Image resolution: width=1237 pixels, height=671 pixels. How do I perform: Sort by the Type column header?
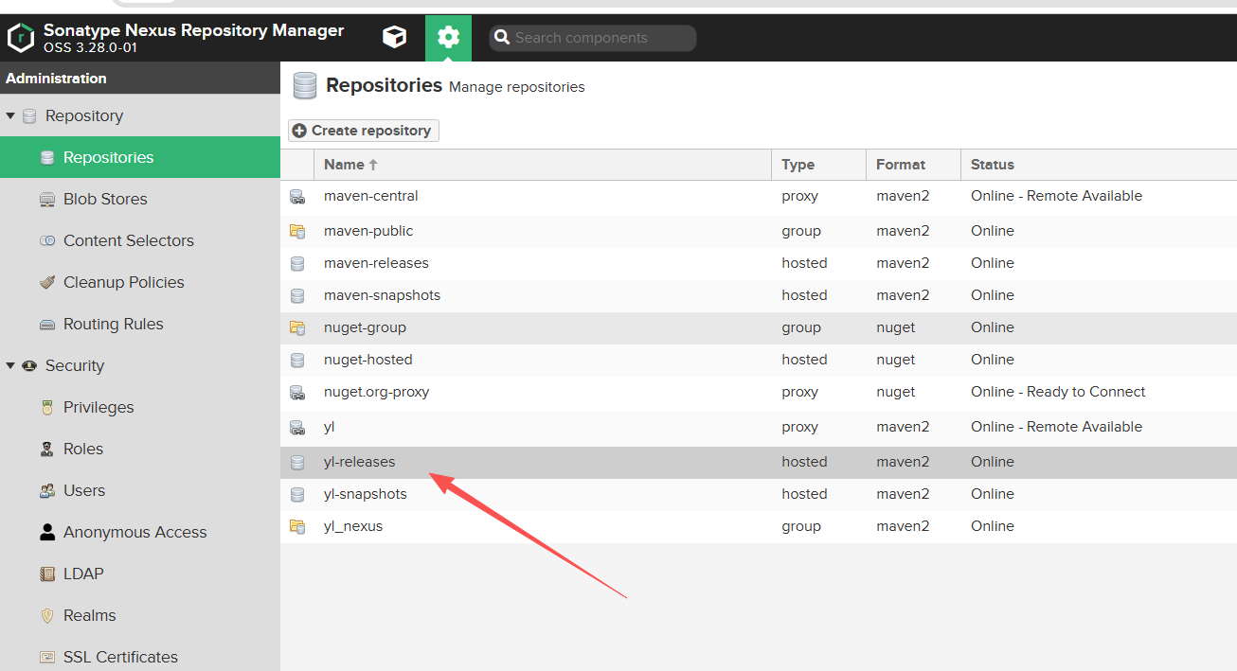point(819,165)
